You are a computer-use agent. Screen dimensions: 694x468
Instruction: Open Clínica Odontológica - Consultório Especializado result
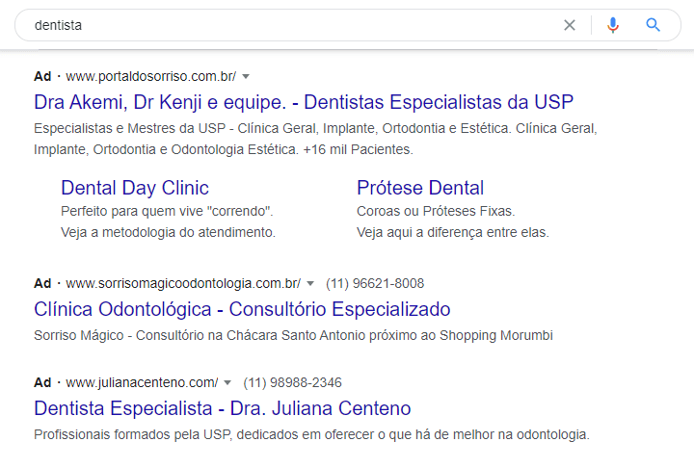coord(242,309)
